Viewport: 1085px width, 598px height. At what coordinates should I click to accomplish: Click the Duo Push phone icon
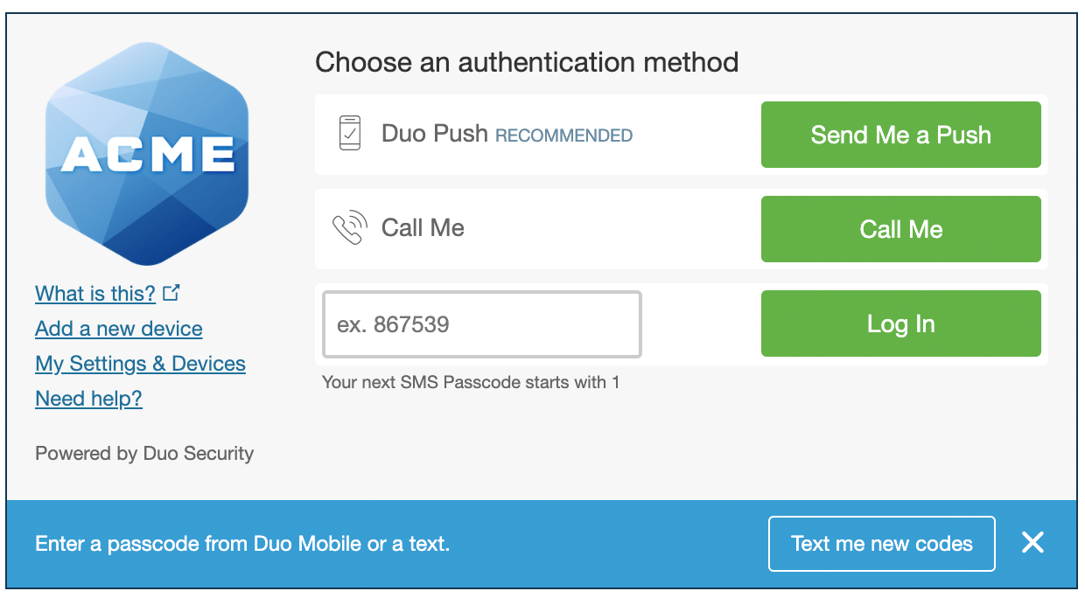349,134
